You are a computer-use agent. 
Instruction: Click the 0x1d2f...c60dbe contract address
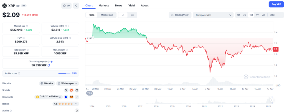[49, 97]
